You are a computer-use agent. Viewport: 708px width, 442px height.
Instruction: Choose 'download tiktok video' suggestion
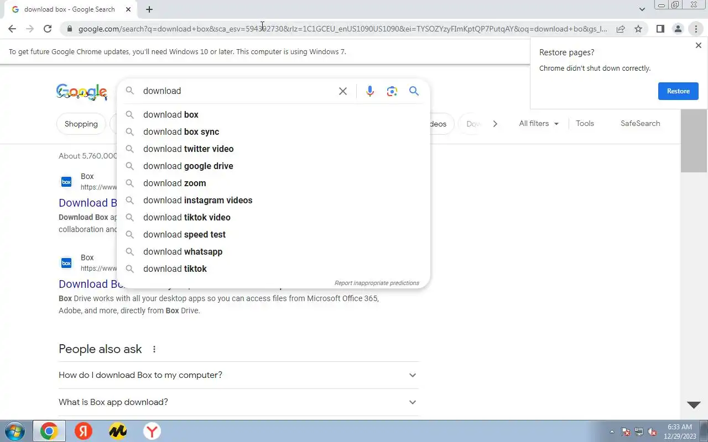point(273,217)
